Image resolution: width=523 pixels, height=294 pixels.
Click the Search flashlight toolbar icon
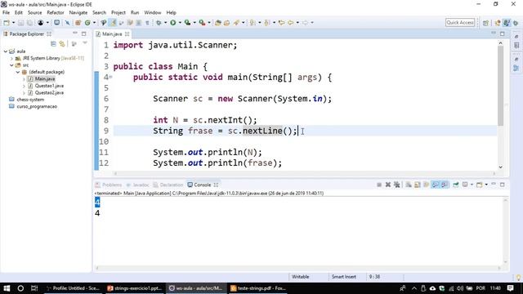[x=236, y=23]
